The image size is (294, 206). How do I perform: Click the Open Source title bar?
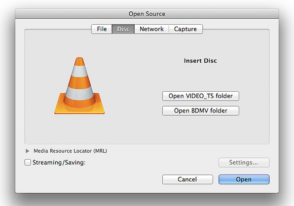point(147,14)
